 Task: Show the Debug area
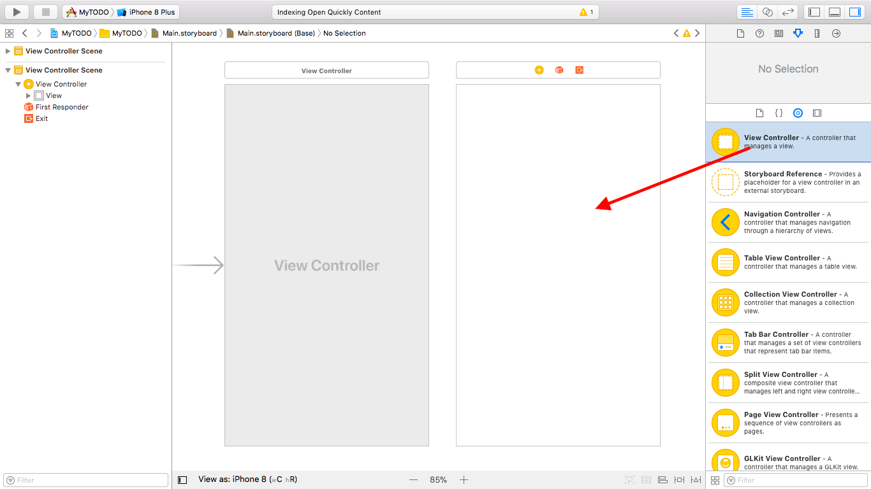point(834,11)
